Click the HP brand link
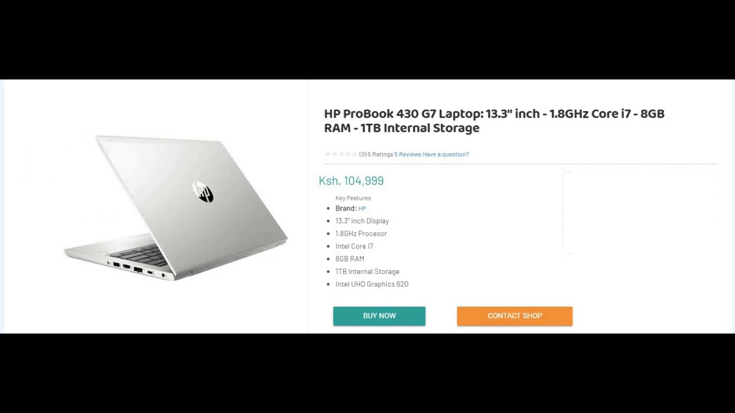 coord(362,209)
